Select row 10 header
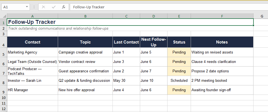Viewport: 268px width, 112px height. (4, 98)
